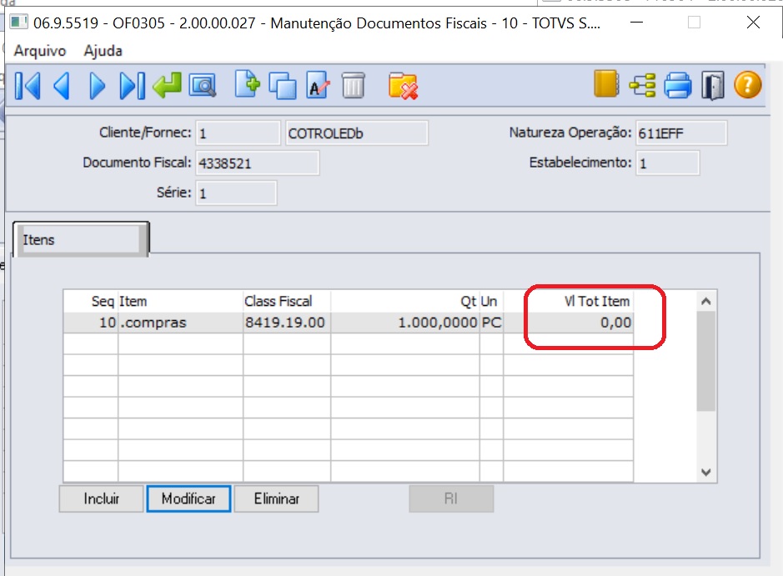Select the .compras item cell

tap(181, 323)
